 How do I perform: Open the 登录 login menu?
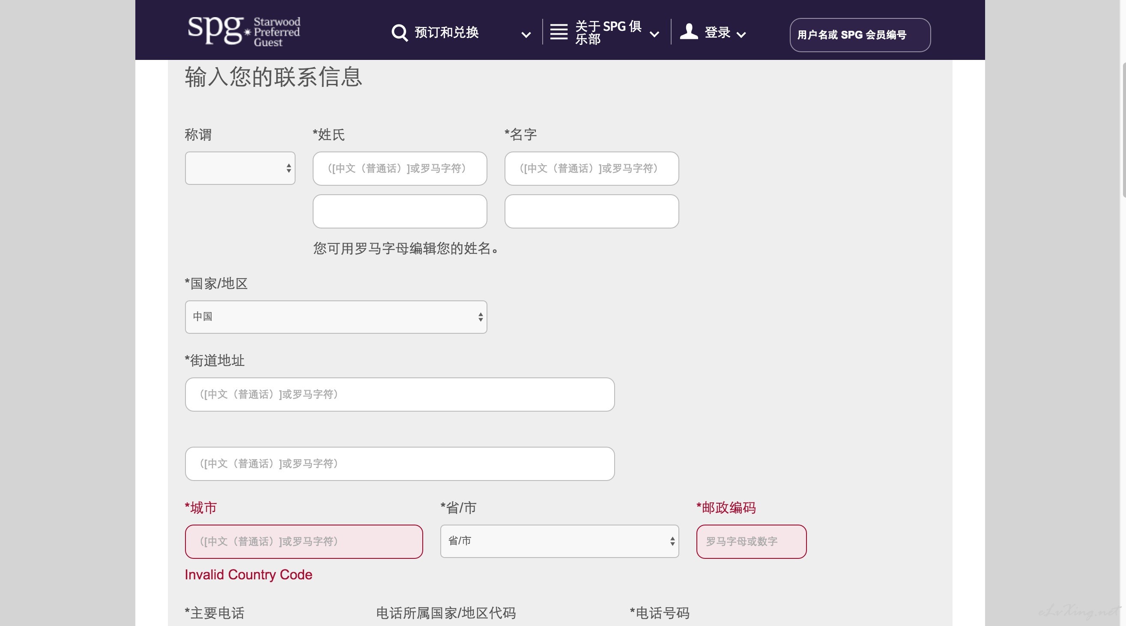(717, 33)
